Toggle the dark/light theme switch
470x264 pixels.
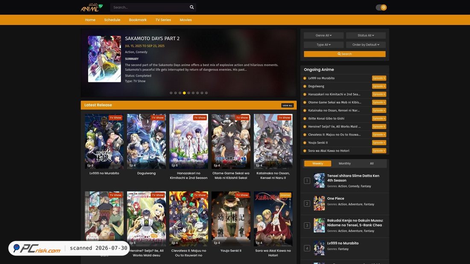(381, 8)
